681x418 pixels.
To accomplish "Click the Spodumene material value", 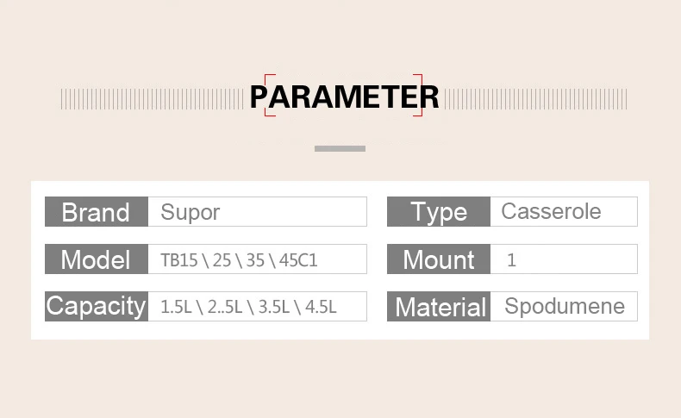I will click(x=565, y=307).
